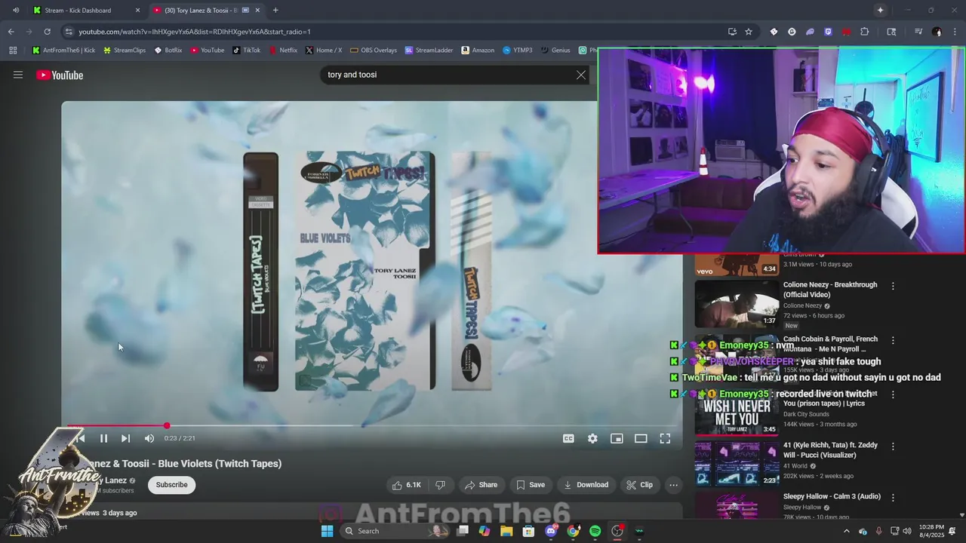Reload the current page
The height and width of the screenshot is (543, 966).
pyautogui.click(x=47, y=32)
